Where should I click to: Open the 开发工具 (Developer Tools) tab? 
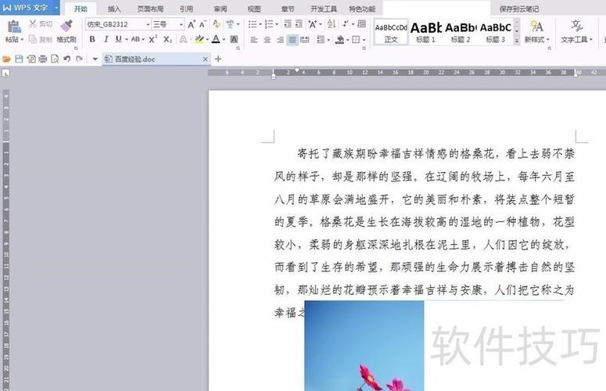pyautogui.click(x=324, y=9)
